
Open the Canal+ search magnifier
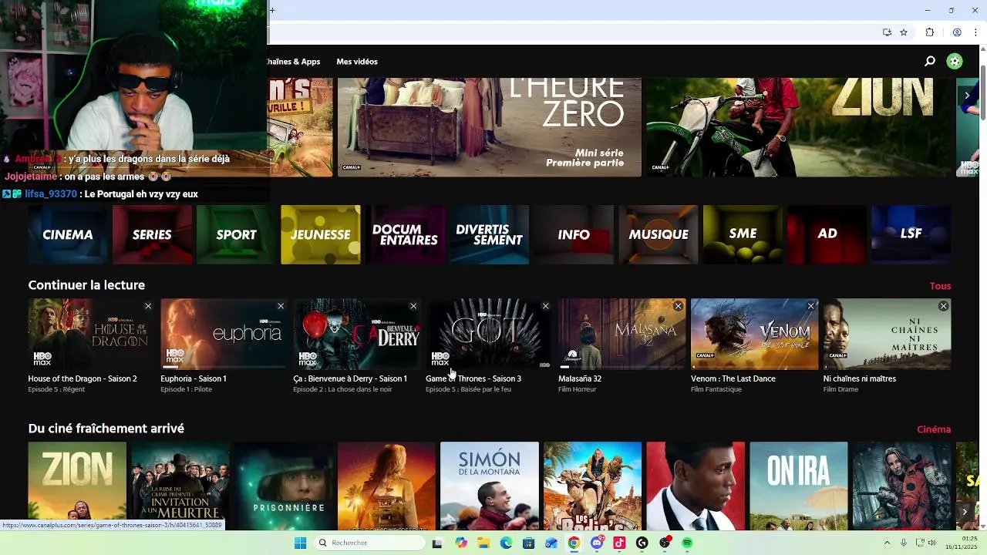click(930, 62)
